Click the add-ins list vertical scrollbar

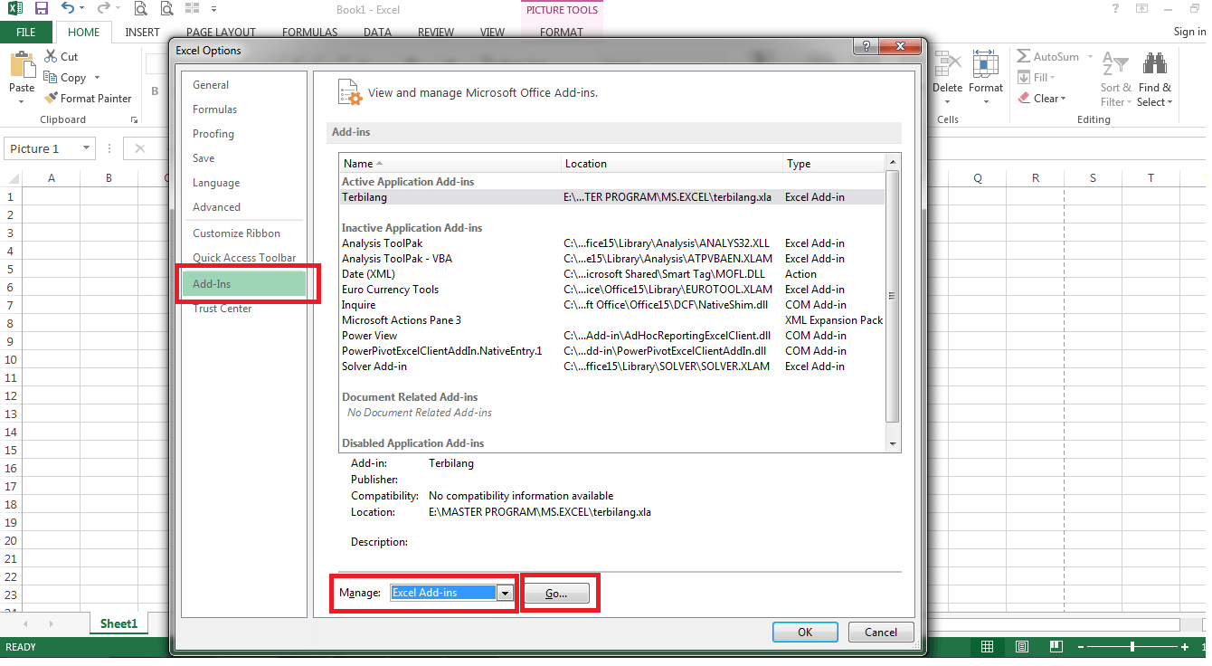click(x=893, y=295)
